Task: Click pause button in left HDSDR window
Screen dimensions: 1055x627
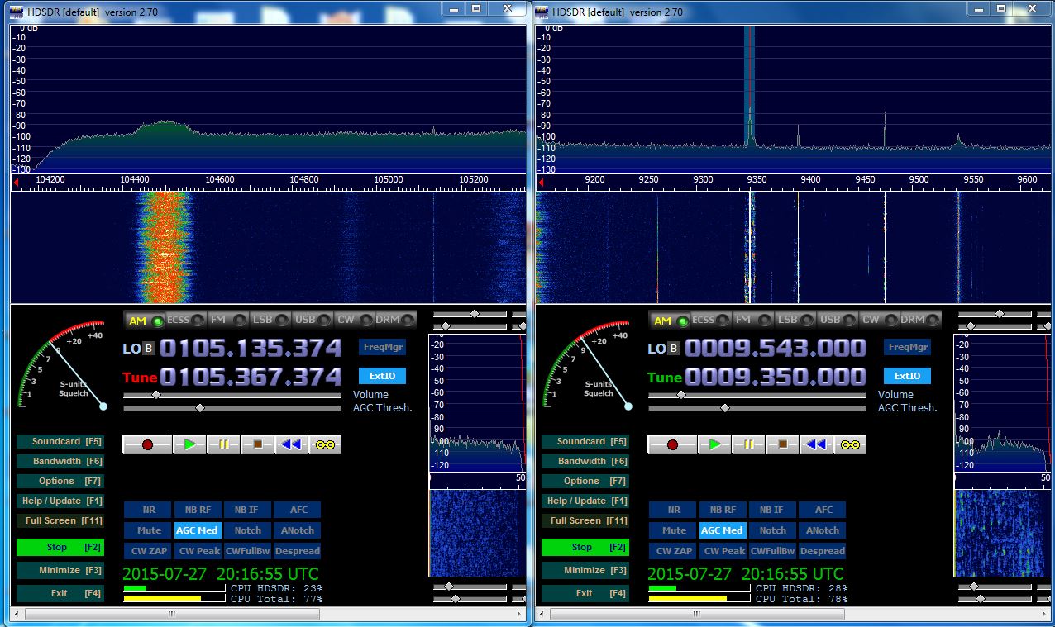Action: [x=223, y=444]
